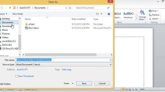This screenshot has height=92, width=165.
Task: Expand the AcerV3-471 breadcrumb arrow
Action: point(32,8)
